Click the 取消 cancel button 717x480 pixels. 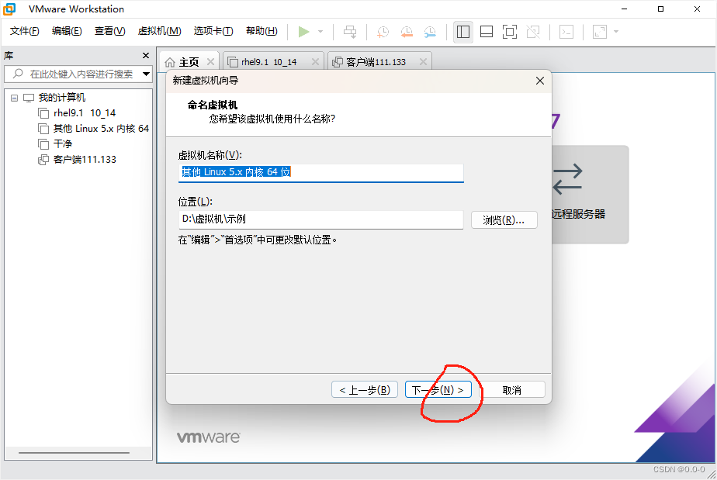(511, 389)
